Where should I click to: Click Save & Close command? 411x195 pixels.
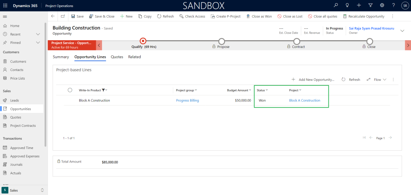102,16
